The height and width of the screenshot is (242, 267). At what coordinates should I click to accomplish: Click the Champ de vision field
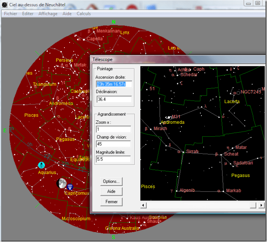114,144
